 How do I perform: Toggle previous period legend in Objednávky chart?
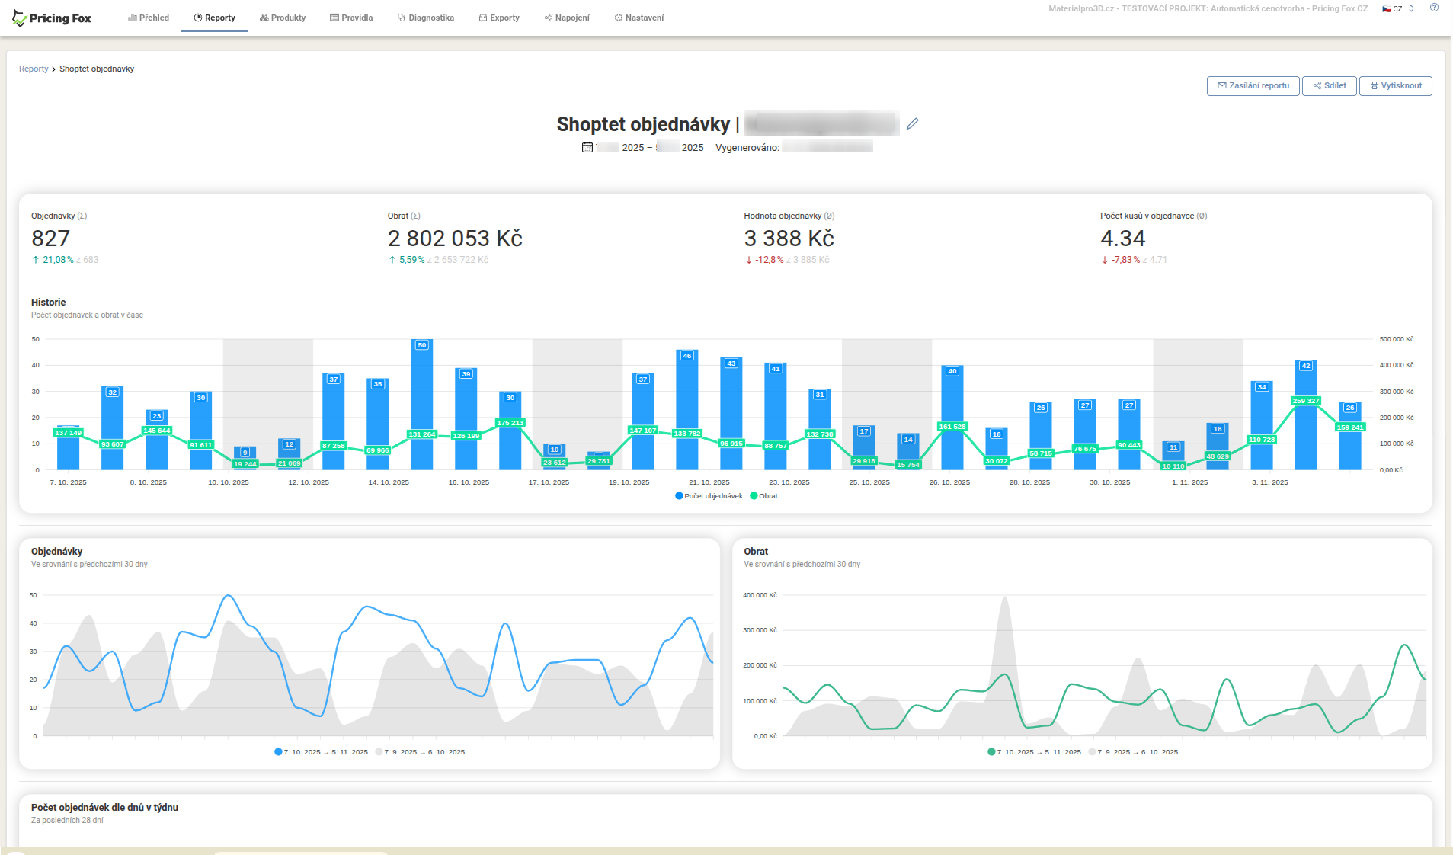point(421,752)
